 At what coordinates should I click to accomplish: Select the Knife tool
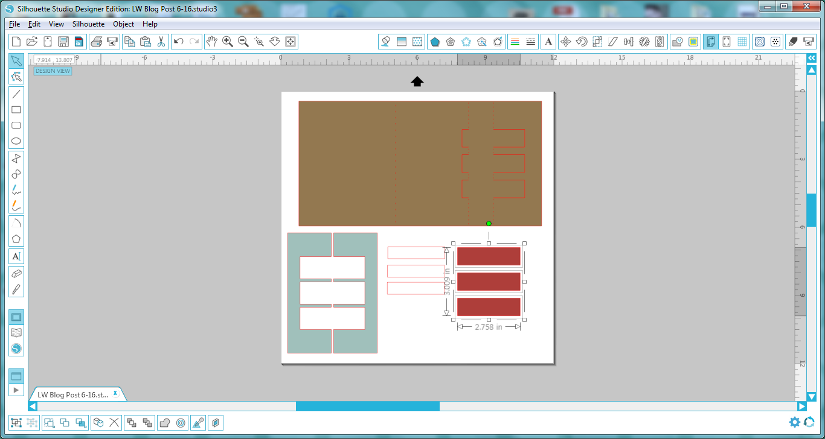coord(16,288)
